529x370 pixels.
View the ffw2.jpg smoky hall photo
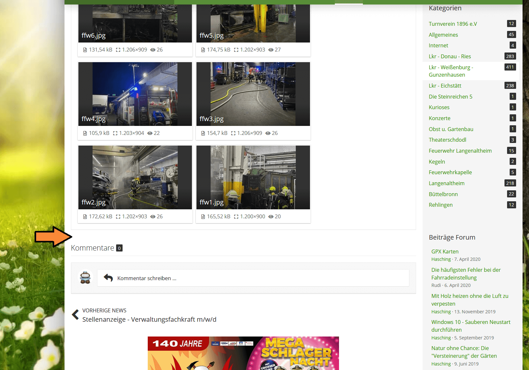(135, 177)
